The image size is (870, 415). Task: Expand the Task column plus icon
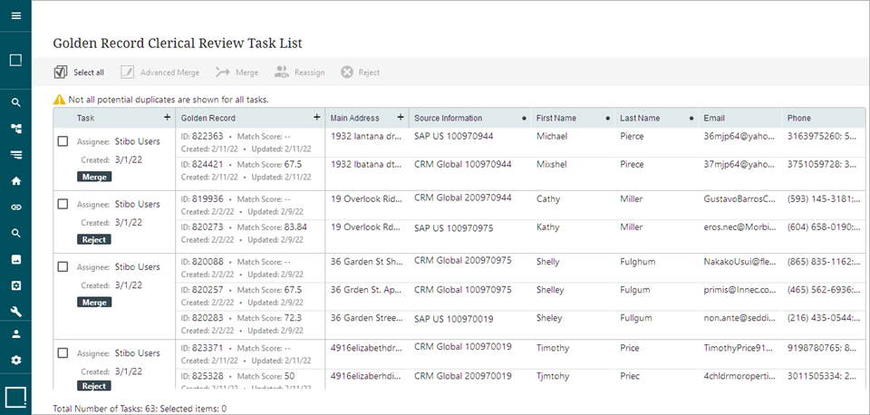(166, 118)
